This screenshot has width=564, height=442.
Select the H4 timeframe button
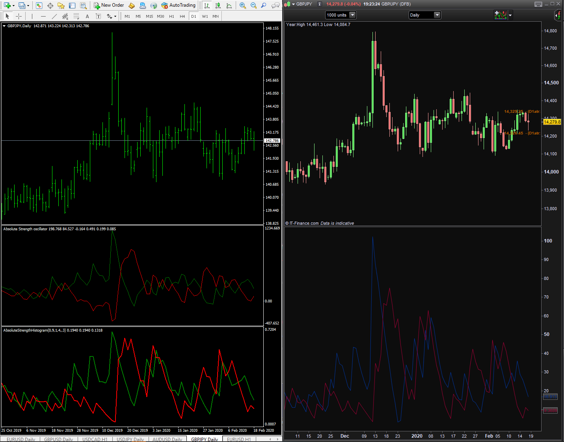(182, 16)
